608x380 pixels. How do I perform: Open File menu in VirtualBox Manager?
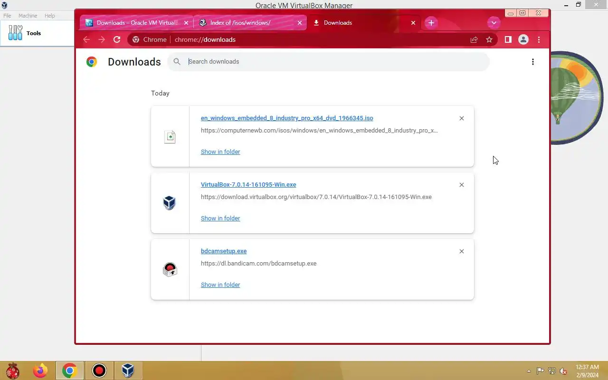[7, 16]
